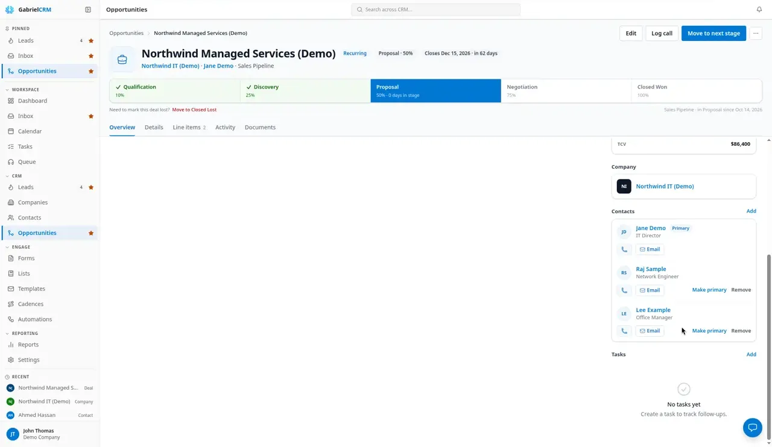This screenshot has height=447, width=772.
Task: Focus the Search across CRM field
Action: point(435,10)
